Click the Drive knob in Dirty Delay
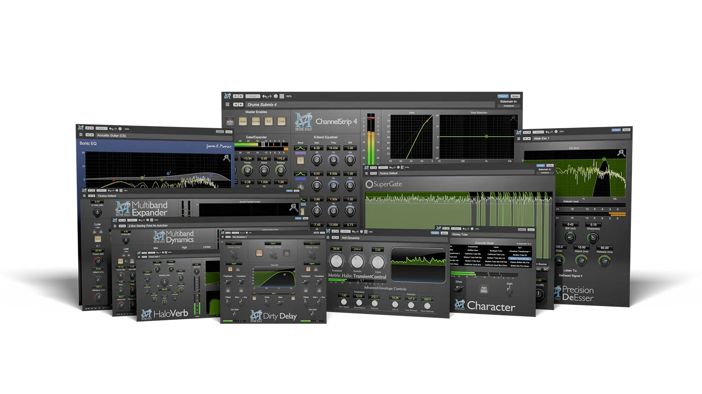This screenshot has width=702, height=394. tap(267, 303)
